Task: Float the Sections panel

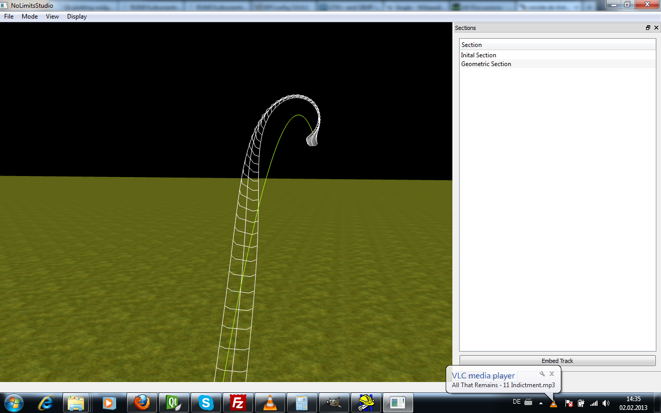Action: pyautogui.click(x=648, y=28)
